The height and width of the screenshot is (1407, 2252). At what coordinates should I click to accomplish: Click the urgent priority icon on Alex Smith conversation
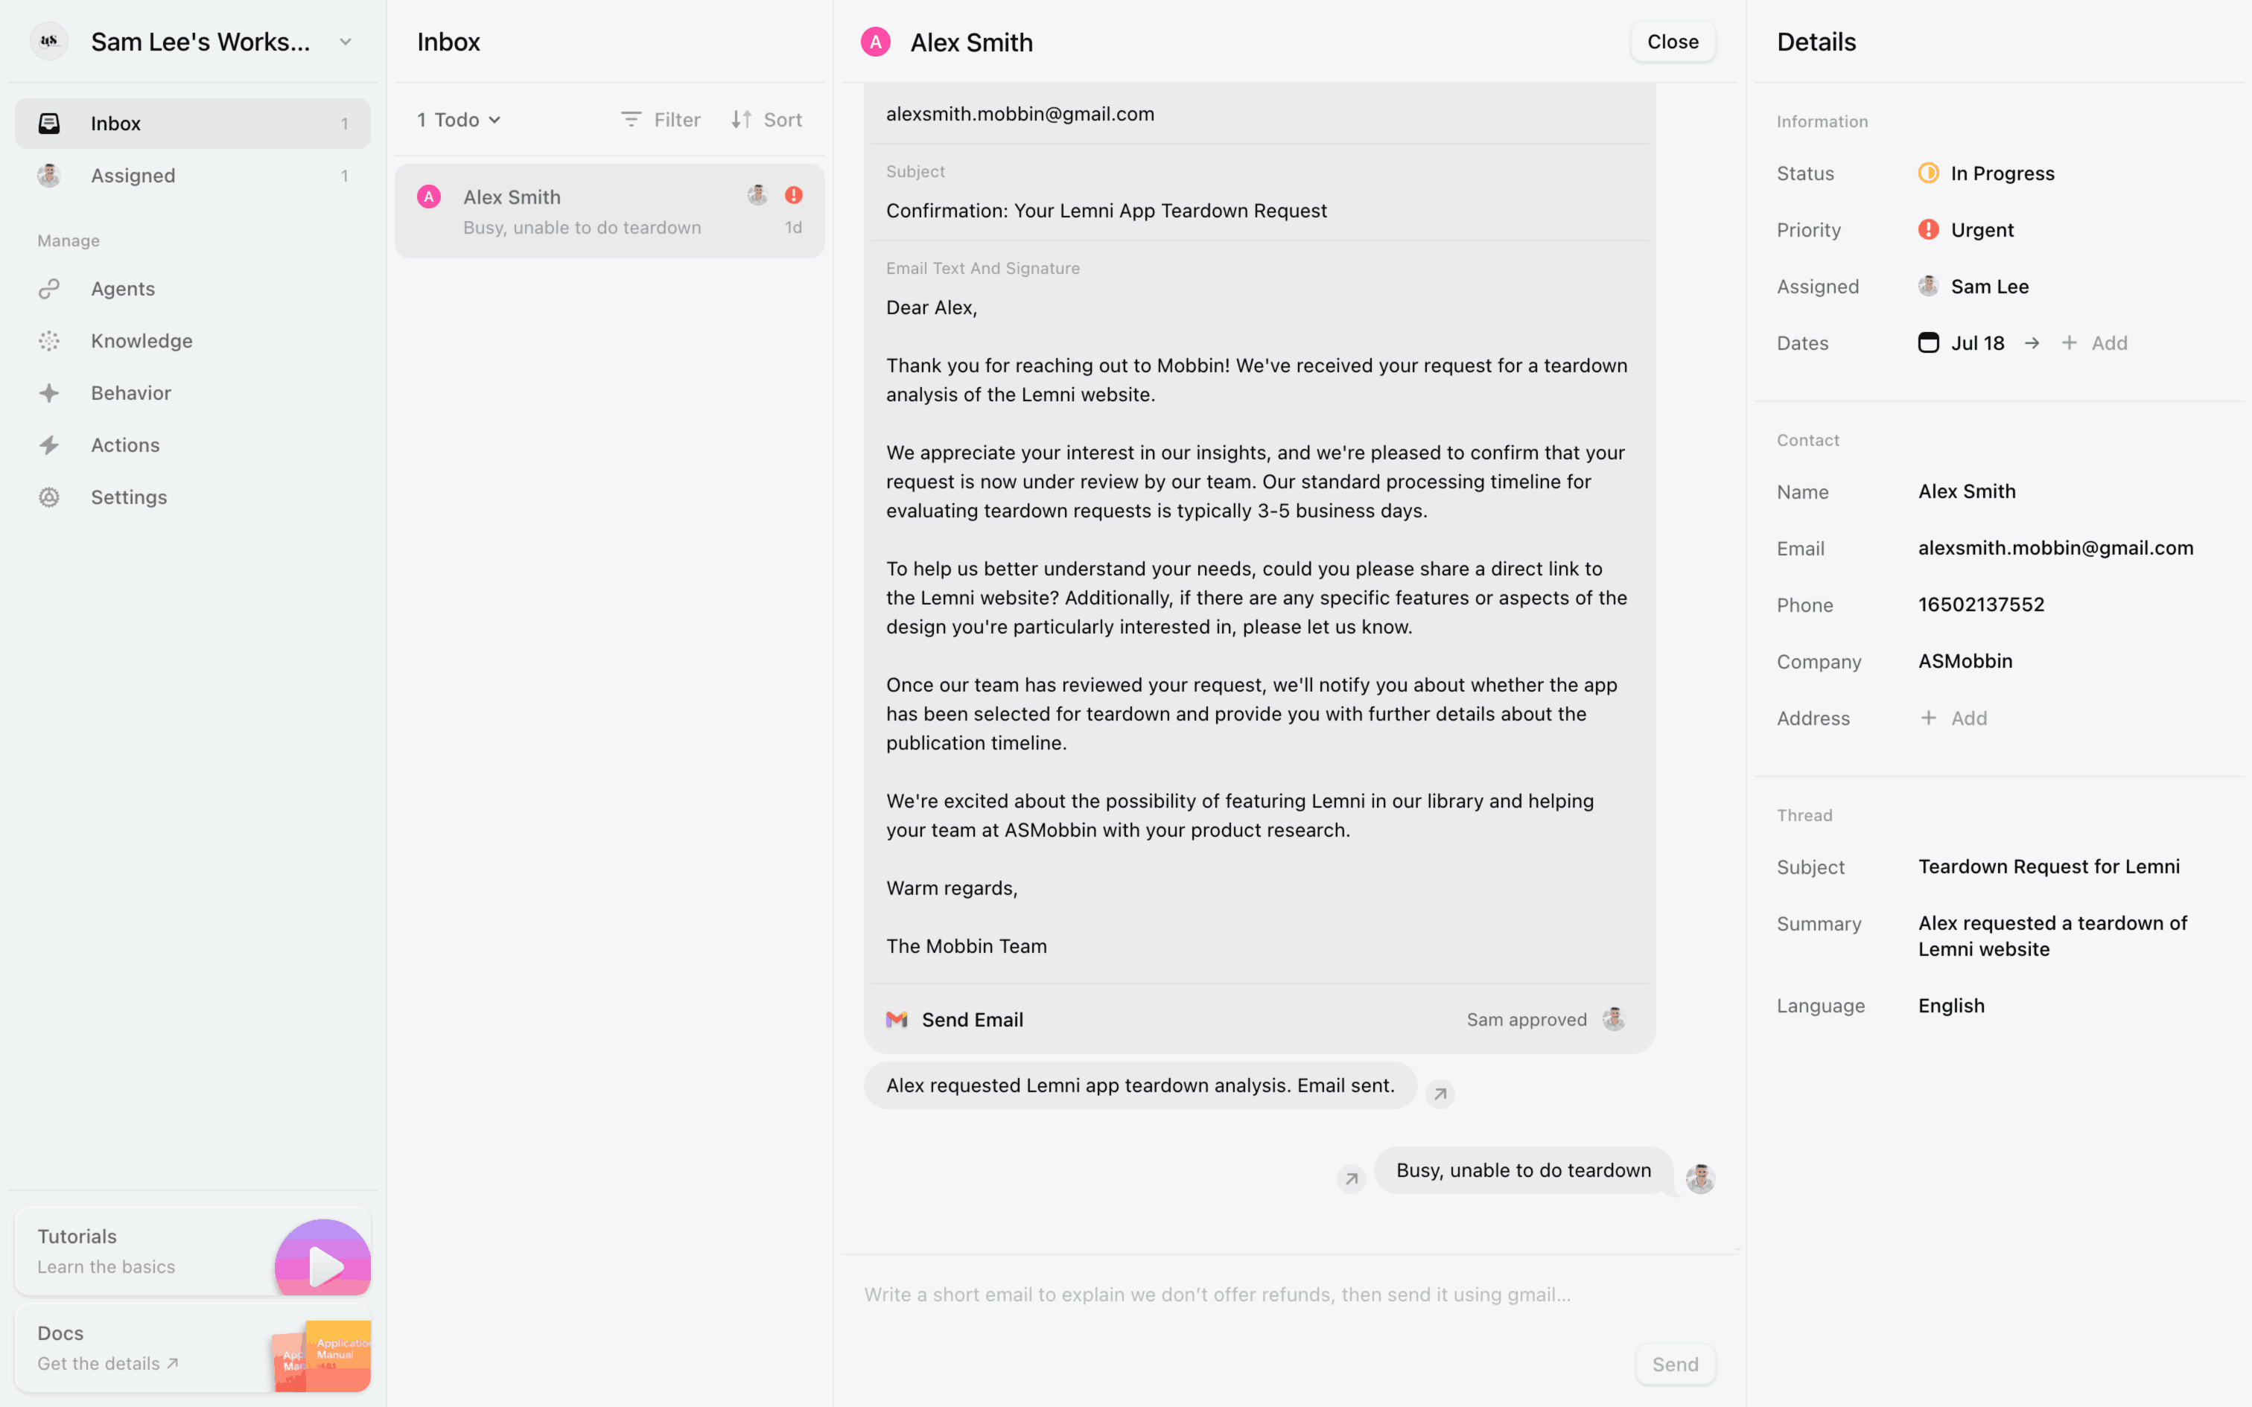point(793,195)
